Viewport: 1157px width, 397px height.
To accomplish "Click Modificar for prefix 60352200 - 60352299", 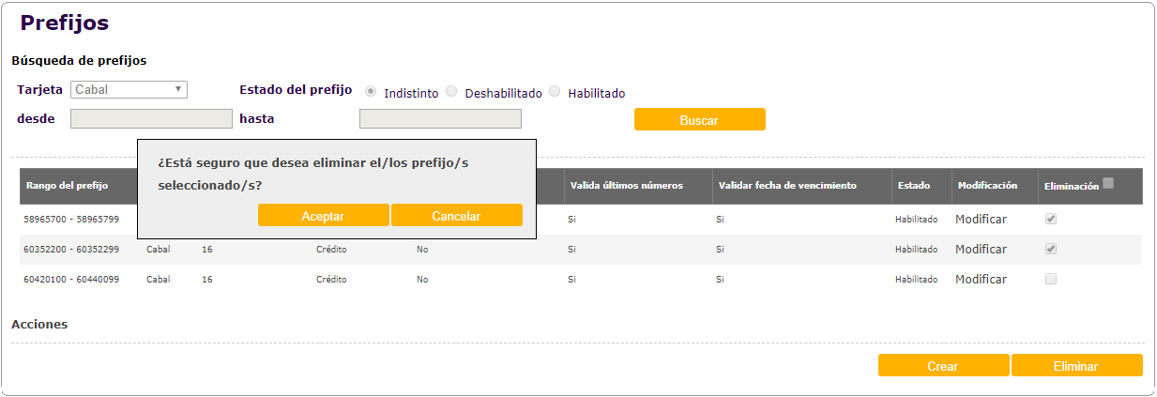I will (981, 250).
